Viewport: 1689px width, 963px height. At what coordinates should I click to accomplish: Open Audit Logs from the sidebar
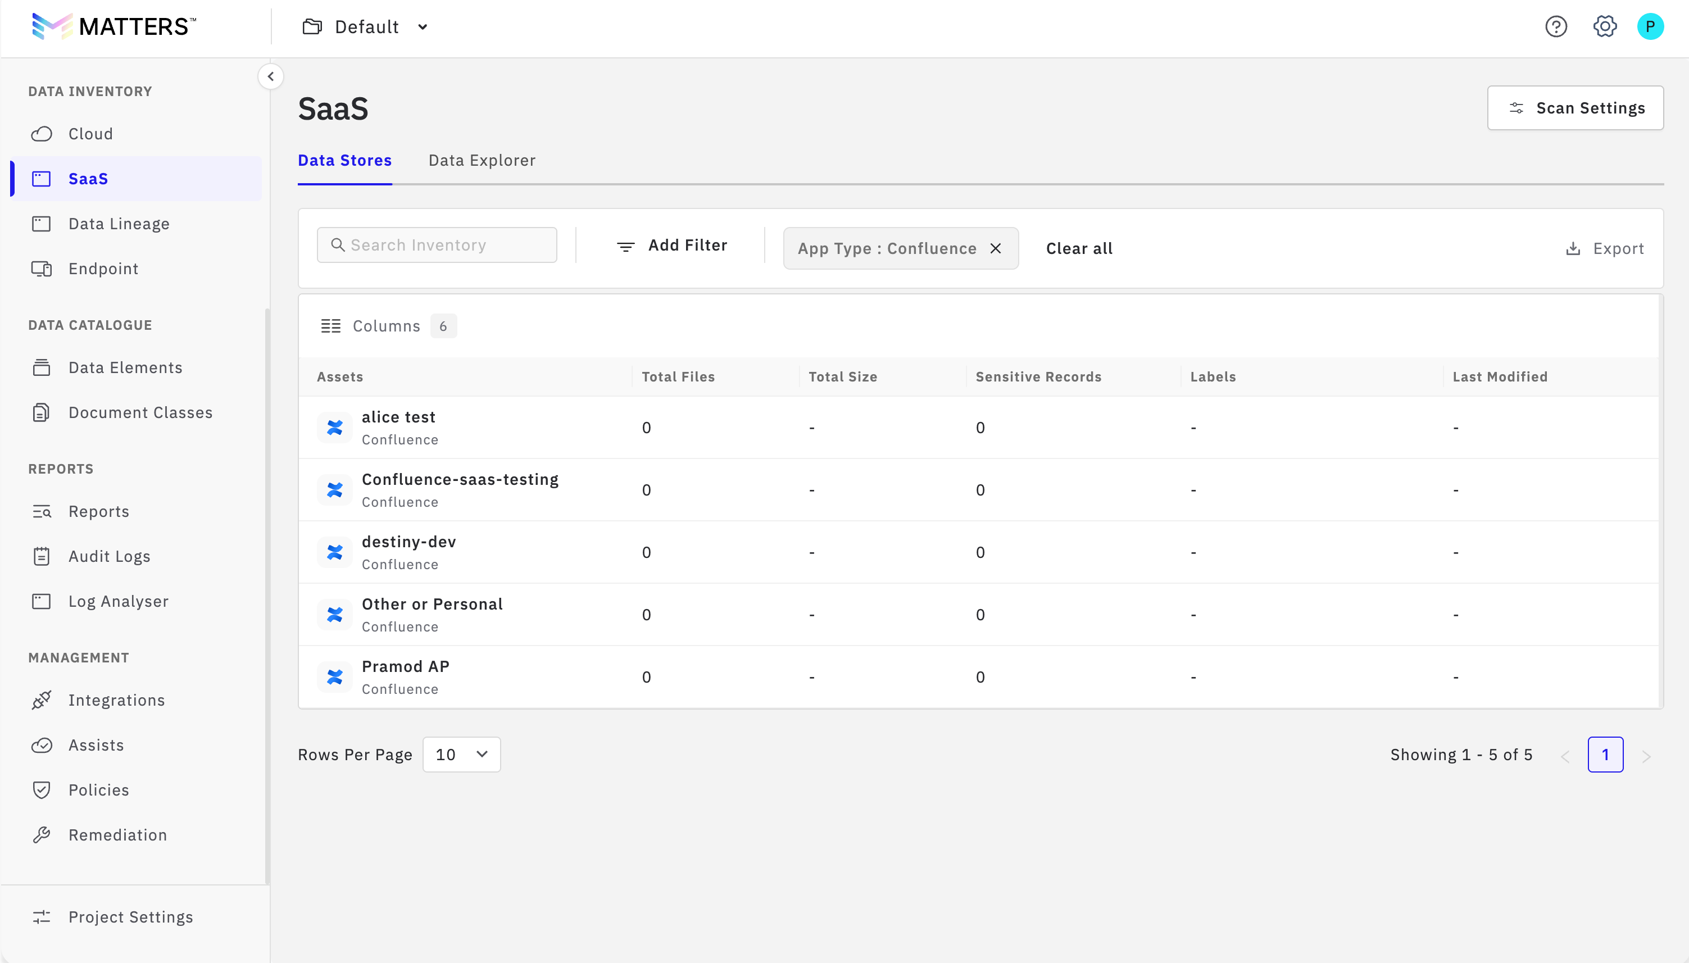point(137,556)
